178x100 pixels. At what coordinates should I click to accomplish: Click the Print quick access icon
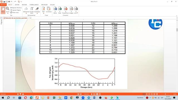(x=9, y=2)
